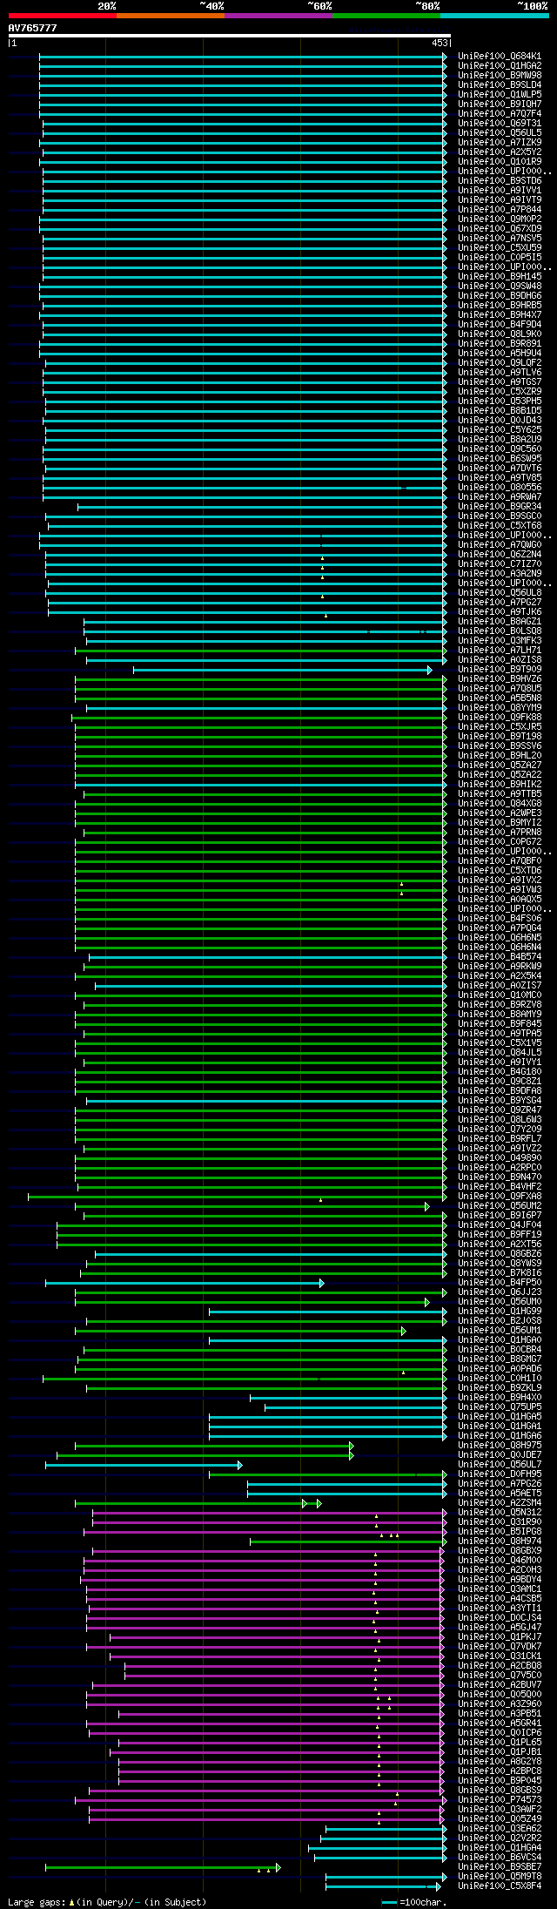The image size is (557, 1909).
Task: Select the UniRef100_C5XTD6 label
Action: tap(500, 870)
